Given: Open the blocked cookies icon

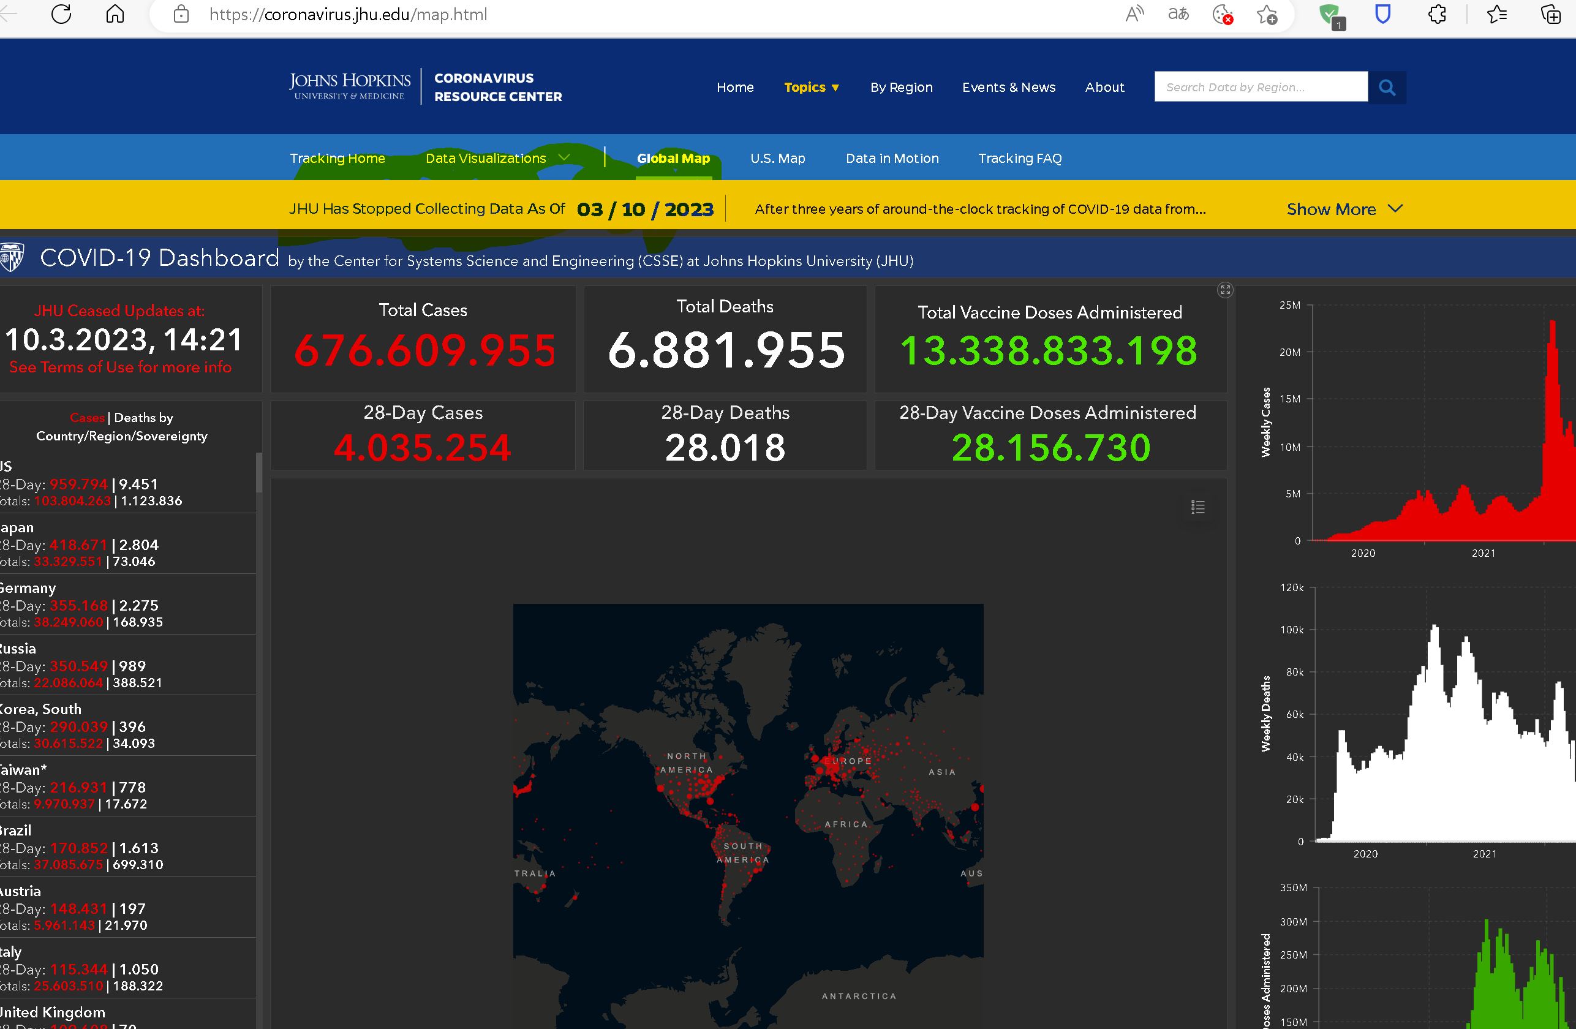Looking at the screenshot, I should point(1223,14).
